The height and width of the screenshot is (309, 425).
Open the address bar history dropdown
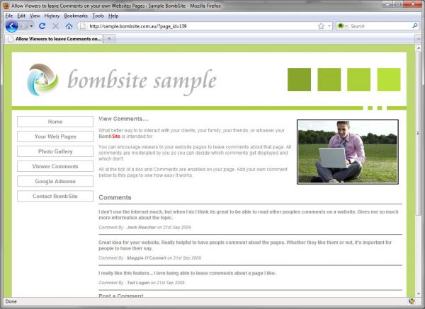(329, 26)
